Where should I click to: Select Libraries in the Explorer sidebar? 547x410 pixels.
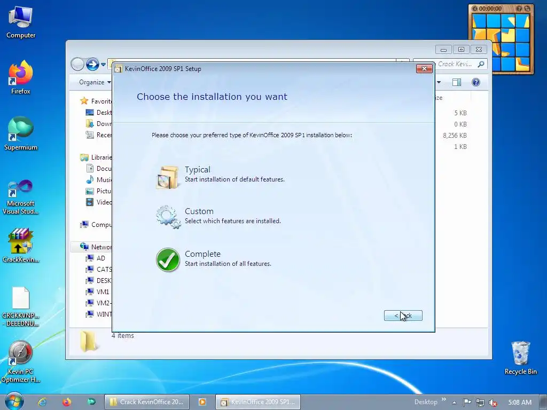[96, 157]
